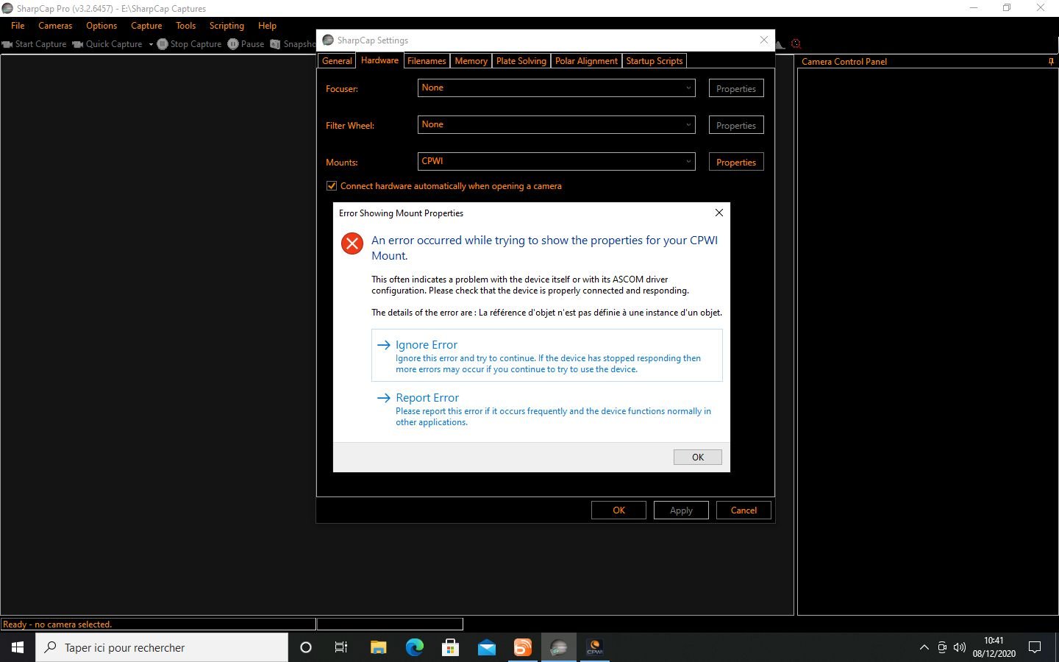Open Task View on the taskbar
This screenshot has height=662, width=1059.
click(x=341, y=647)
